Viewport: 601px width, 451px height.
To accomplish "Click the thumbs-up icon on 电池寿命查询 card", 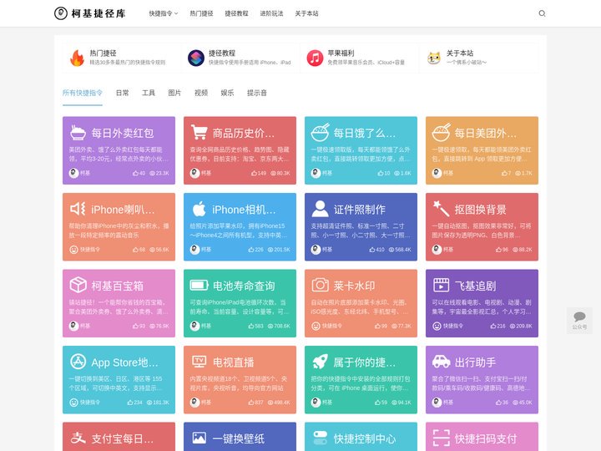I will [x=251, y=326].
